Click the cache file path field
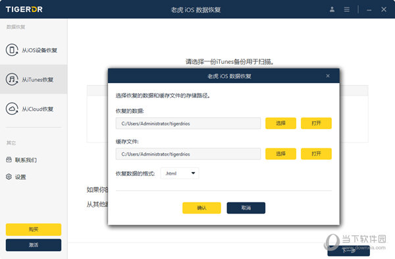 pyautogui.click(x=188, y=154)
